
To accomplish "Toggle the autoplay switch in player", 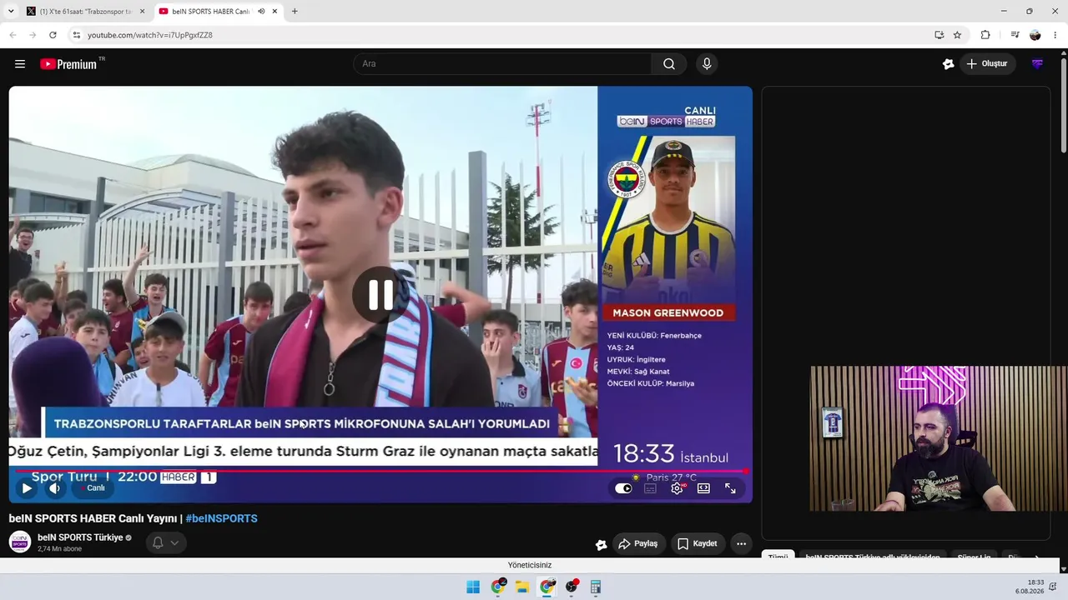I will click(x=623, y=488).
